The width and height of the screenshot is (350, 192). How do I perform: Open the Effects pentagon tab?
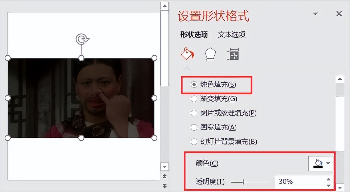pos(210,54)
